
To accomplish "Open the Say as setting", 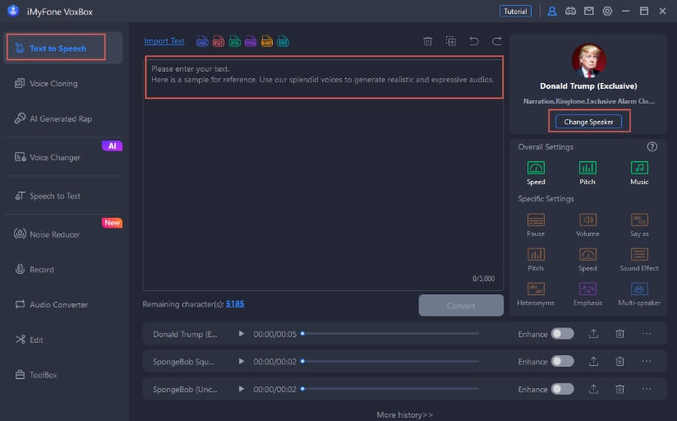I will click(639, 220).
